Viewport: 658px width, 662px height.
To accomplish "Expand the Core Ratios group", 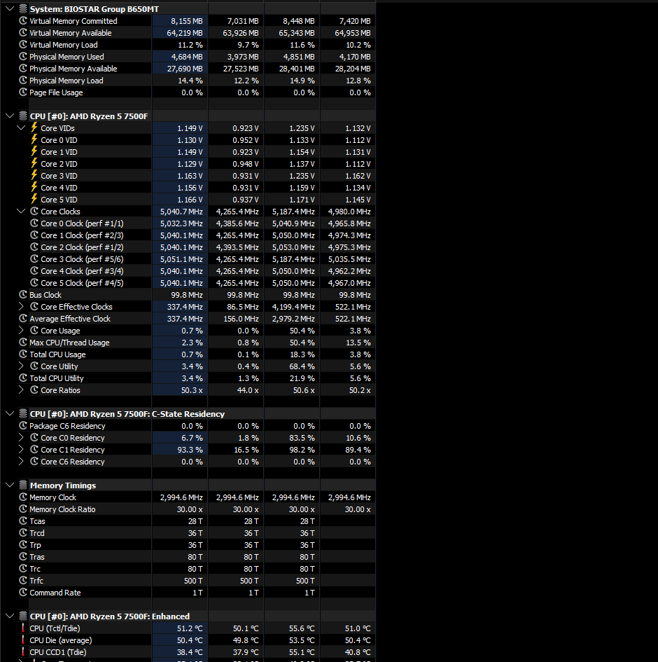I will point(21,390).
